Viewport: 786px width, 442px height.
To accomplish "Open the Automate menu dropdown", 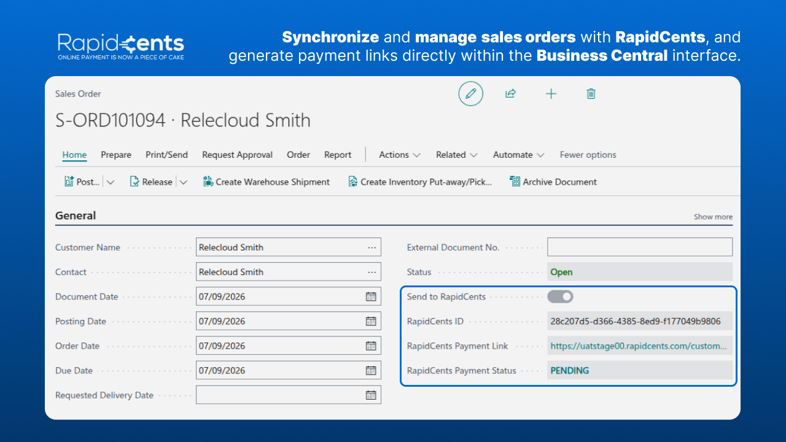I will (x=519, y=155).
